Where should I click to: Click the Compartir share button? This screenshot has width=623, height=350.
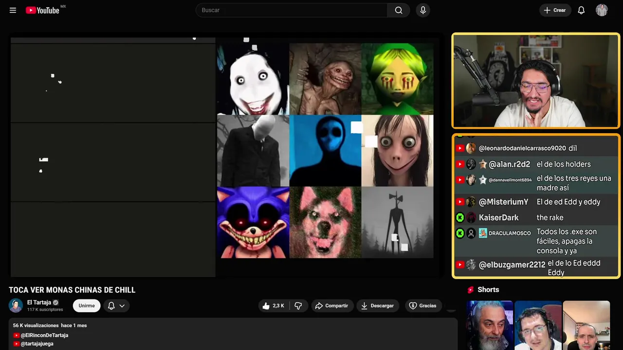point(331,306)
